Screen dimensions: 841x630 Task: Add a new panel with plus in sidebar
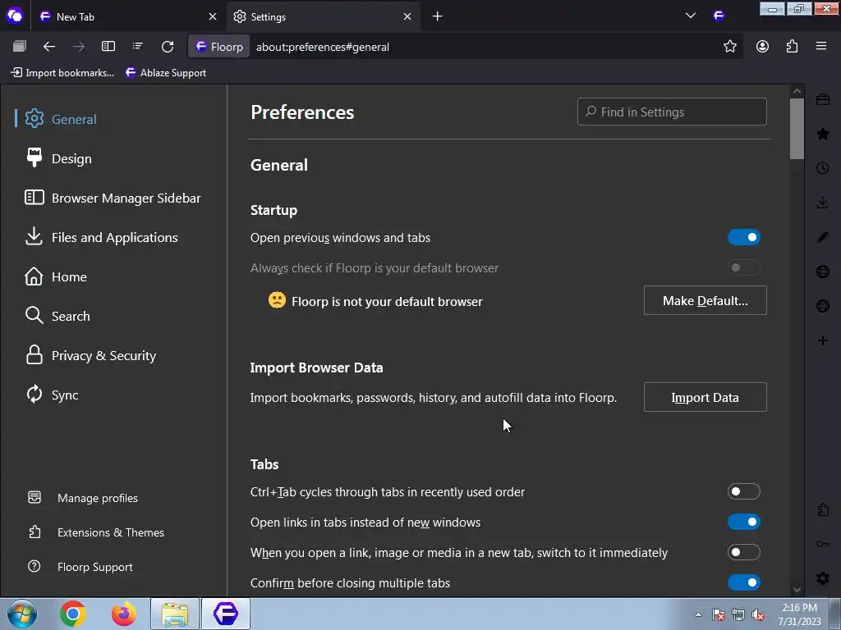(823, 340)
